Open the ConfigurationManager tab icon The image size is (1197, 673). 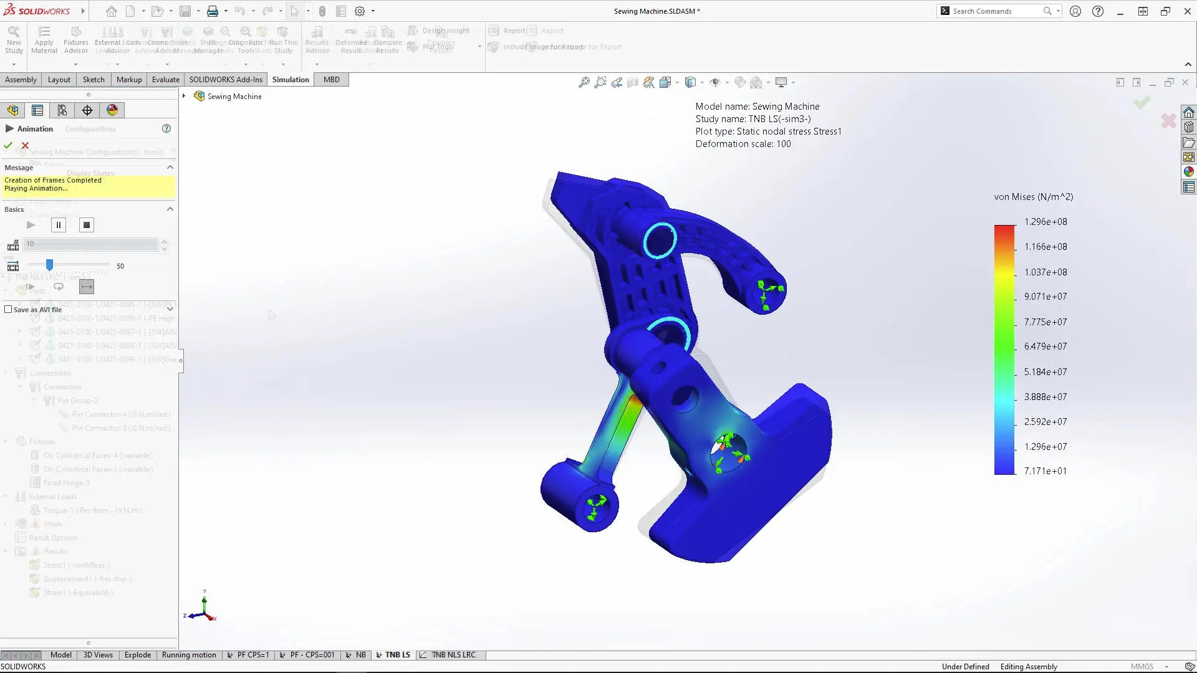pos(62,110)
